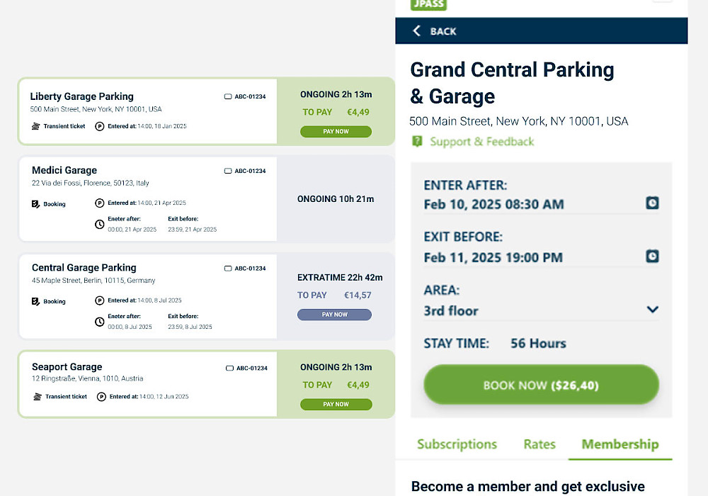
Task: Switch to the Subscriptions tab
Action: (x=457, y=444)
